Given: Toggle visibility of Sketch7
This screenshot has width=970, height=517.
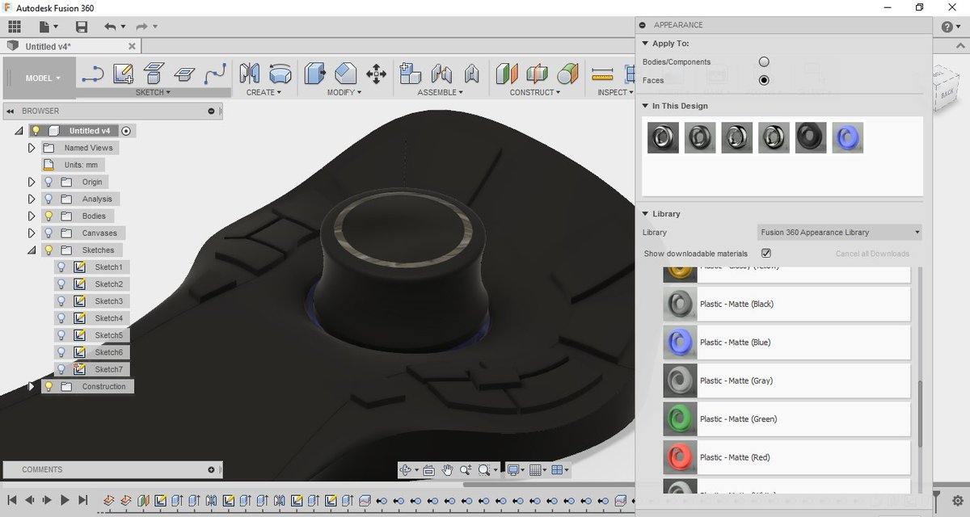Looking at the screenshot, I should (61, 369).
